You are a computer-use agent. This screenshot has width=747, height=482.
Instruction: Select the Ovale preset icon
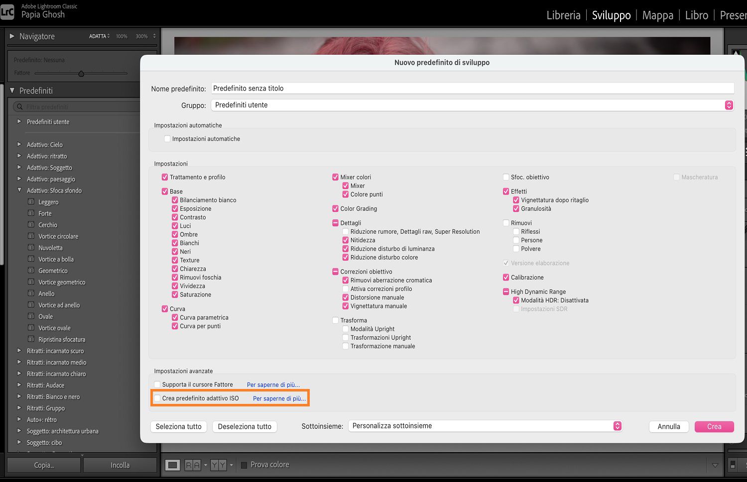pos(31,316)
